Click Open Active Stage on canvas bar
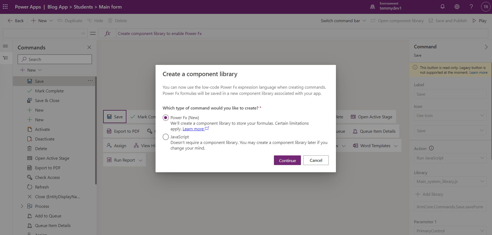492x235 pixels. click(371, 117)
